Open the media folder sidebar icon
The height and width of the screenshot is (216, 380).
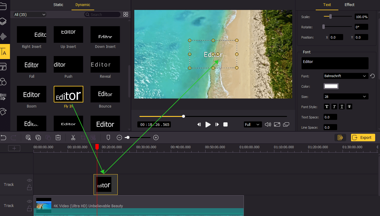(2, 6)
